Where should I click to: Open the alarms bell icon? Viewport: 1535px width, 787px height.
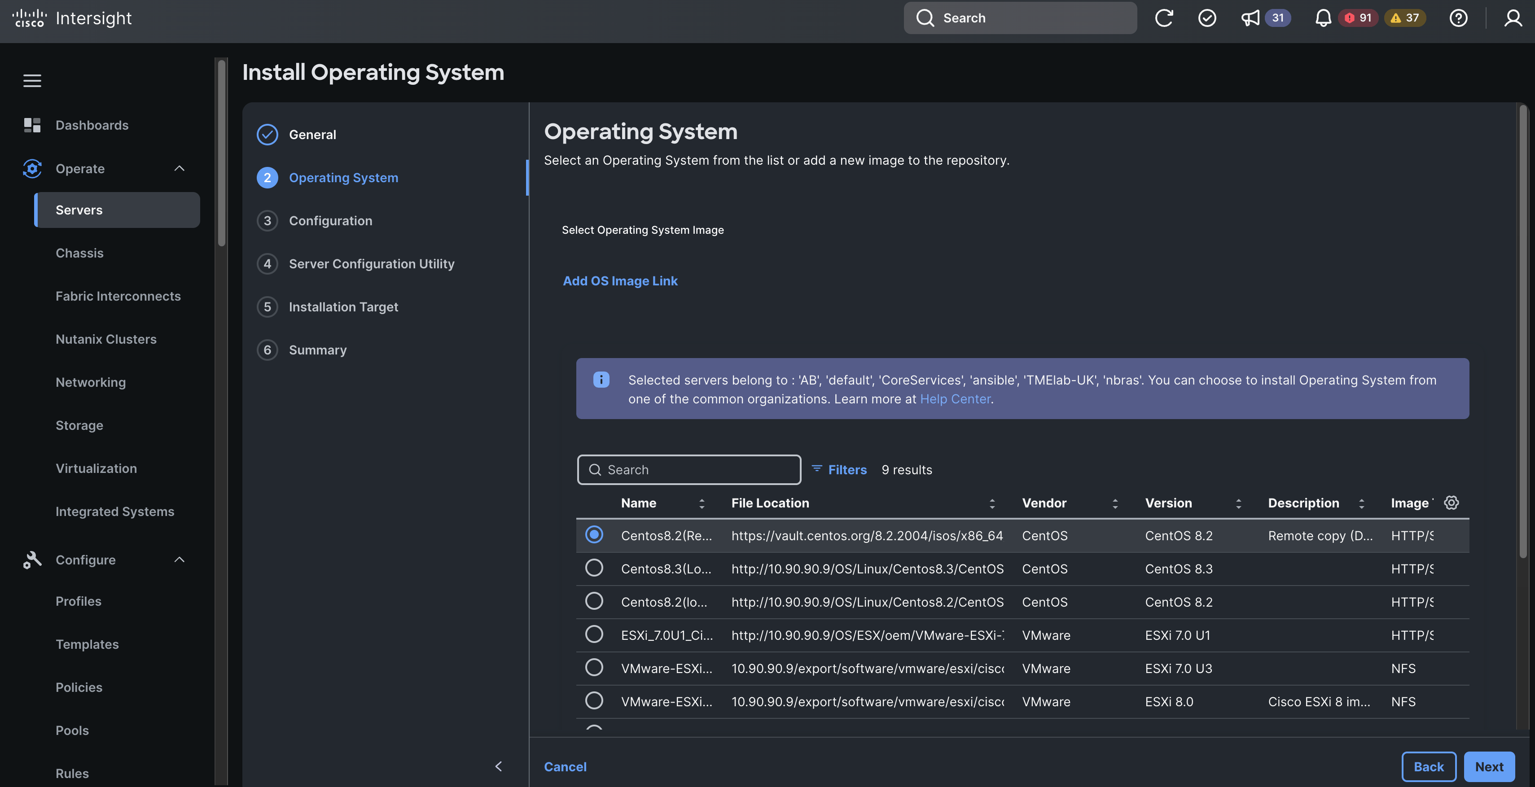pyautogui.click(x=1323, y=18)
